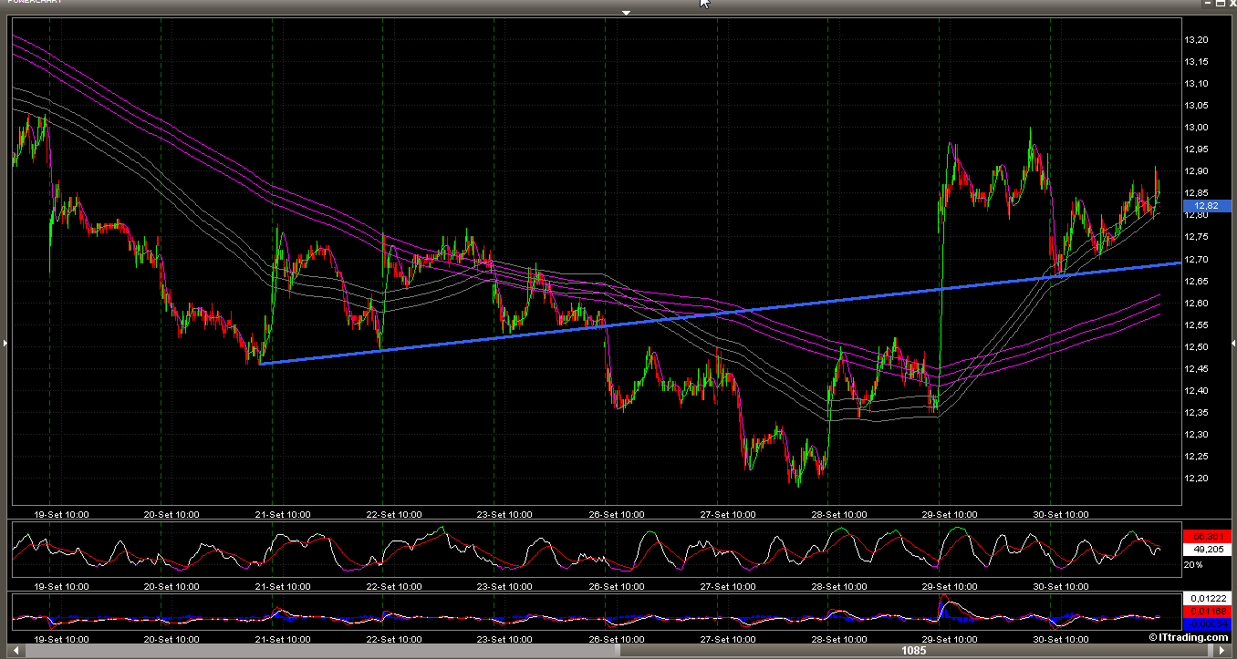
Task: Click the 12,65 price axis label
Action: [1196, 281]
